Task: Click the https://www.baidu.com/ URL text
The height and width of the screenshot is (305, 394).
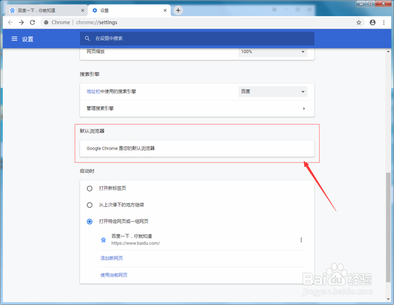Action: (x=136, y=243)
